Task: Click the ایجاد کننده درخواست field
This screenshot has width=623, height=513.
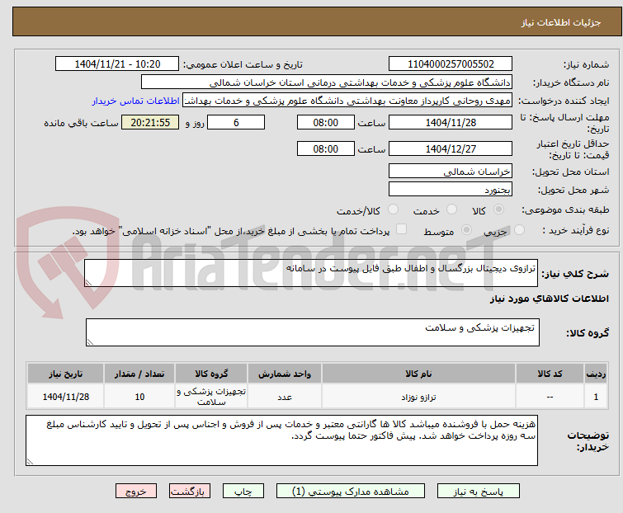Action: 347,101
